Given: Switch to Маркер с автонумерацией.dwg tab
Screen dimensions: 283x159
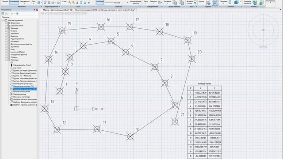Looking at the screenshot, I should point(56,10).
